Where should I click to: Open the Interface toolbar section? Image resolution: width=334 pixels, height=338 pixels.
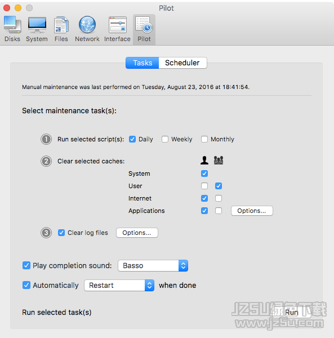pos(117,29)
